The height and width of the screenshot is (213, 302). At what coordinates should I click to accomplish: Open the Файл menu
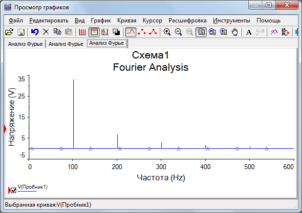pyautogui.click(x=16, y=20)
